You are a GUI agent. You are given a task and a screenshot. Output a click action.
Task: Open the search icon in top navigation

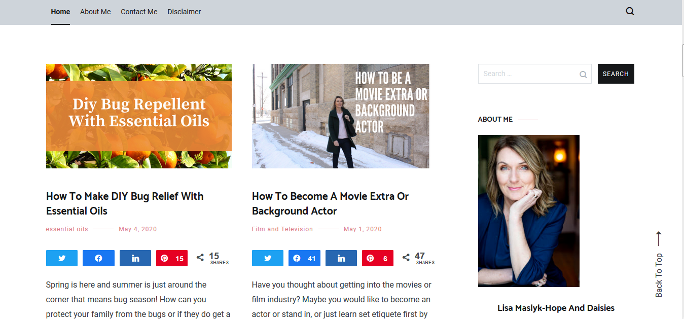coord(630,12)
